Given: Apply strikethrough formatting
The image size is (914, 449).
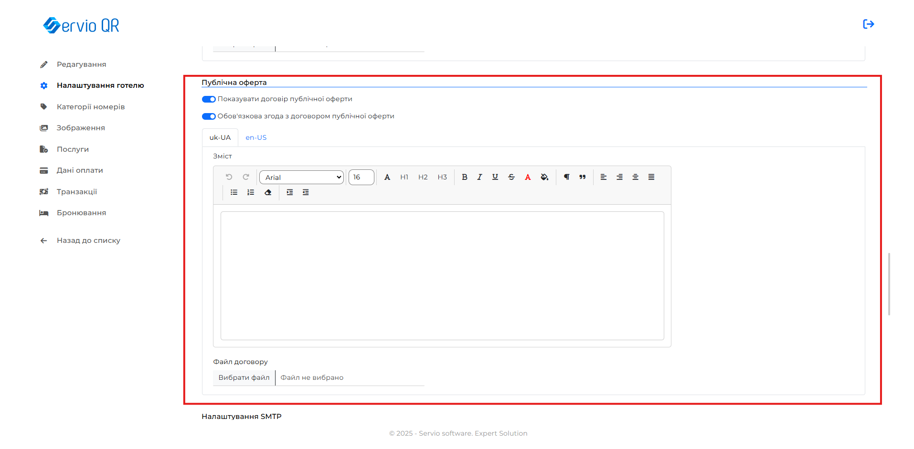Looking at the screenshot, I should tap(511, 177).
